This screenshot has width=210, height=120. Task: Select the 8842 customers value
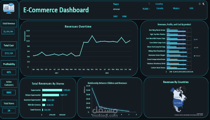9,92
